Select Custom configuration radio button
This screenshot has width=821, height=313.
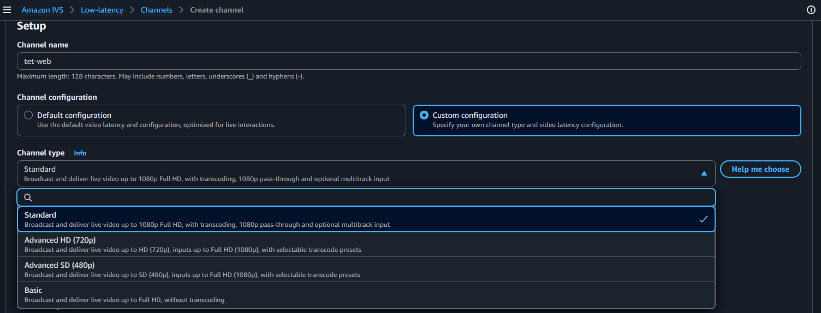tap(424, 115)
